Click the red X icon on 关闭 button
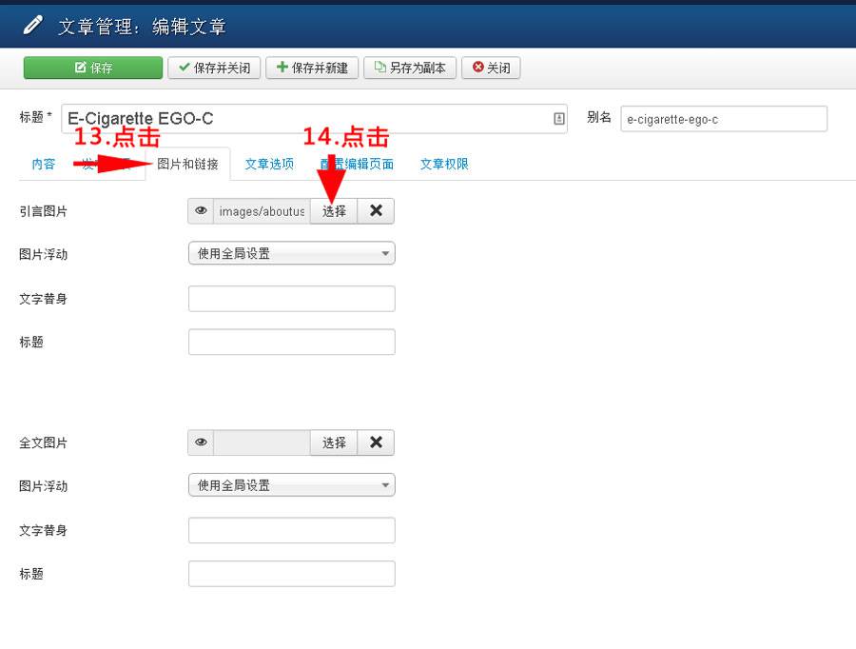The width and height of the screenshot is (856, 649). [477, 68]
